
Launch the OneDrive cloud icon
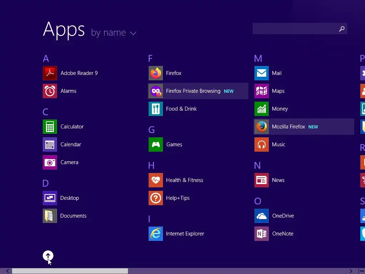262,216
